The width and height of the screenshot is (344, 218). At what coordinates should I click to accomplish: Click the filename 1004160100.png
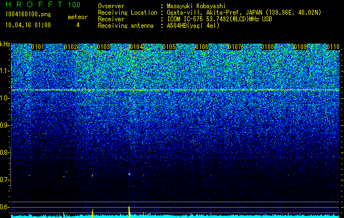point(28,15)
